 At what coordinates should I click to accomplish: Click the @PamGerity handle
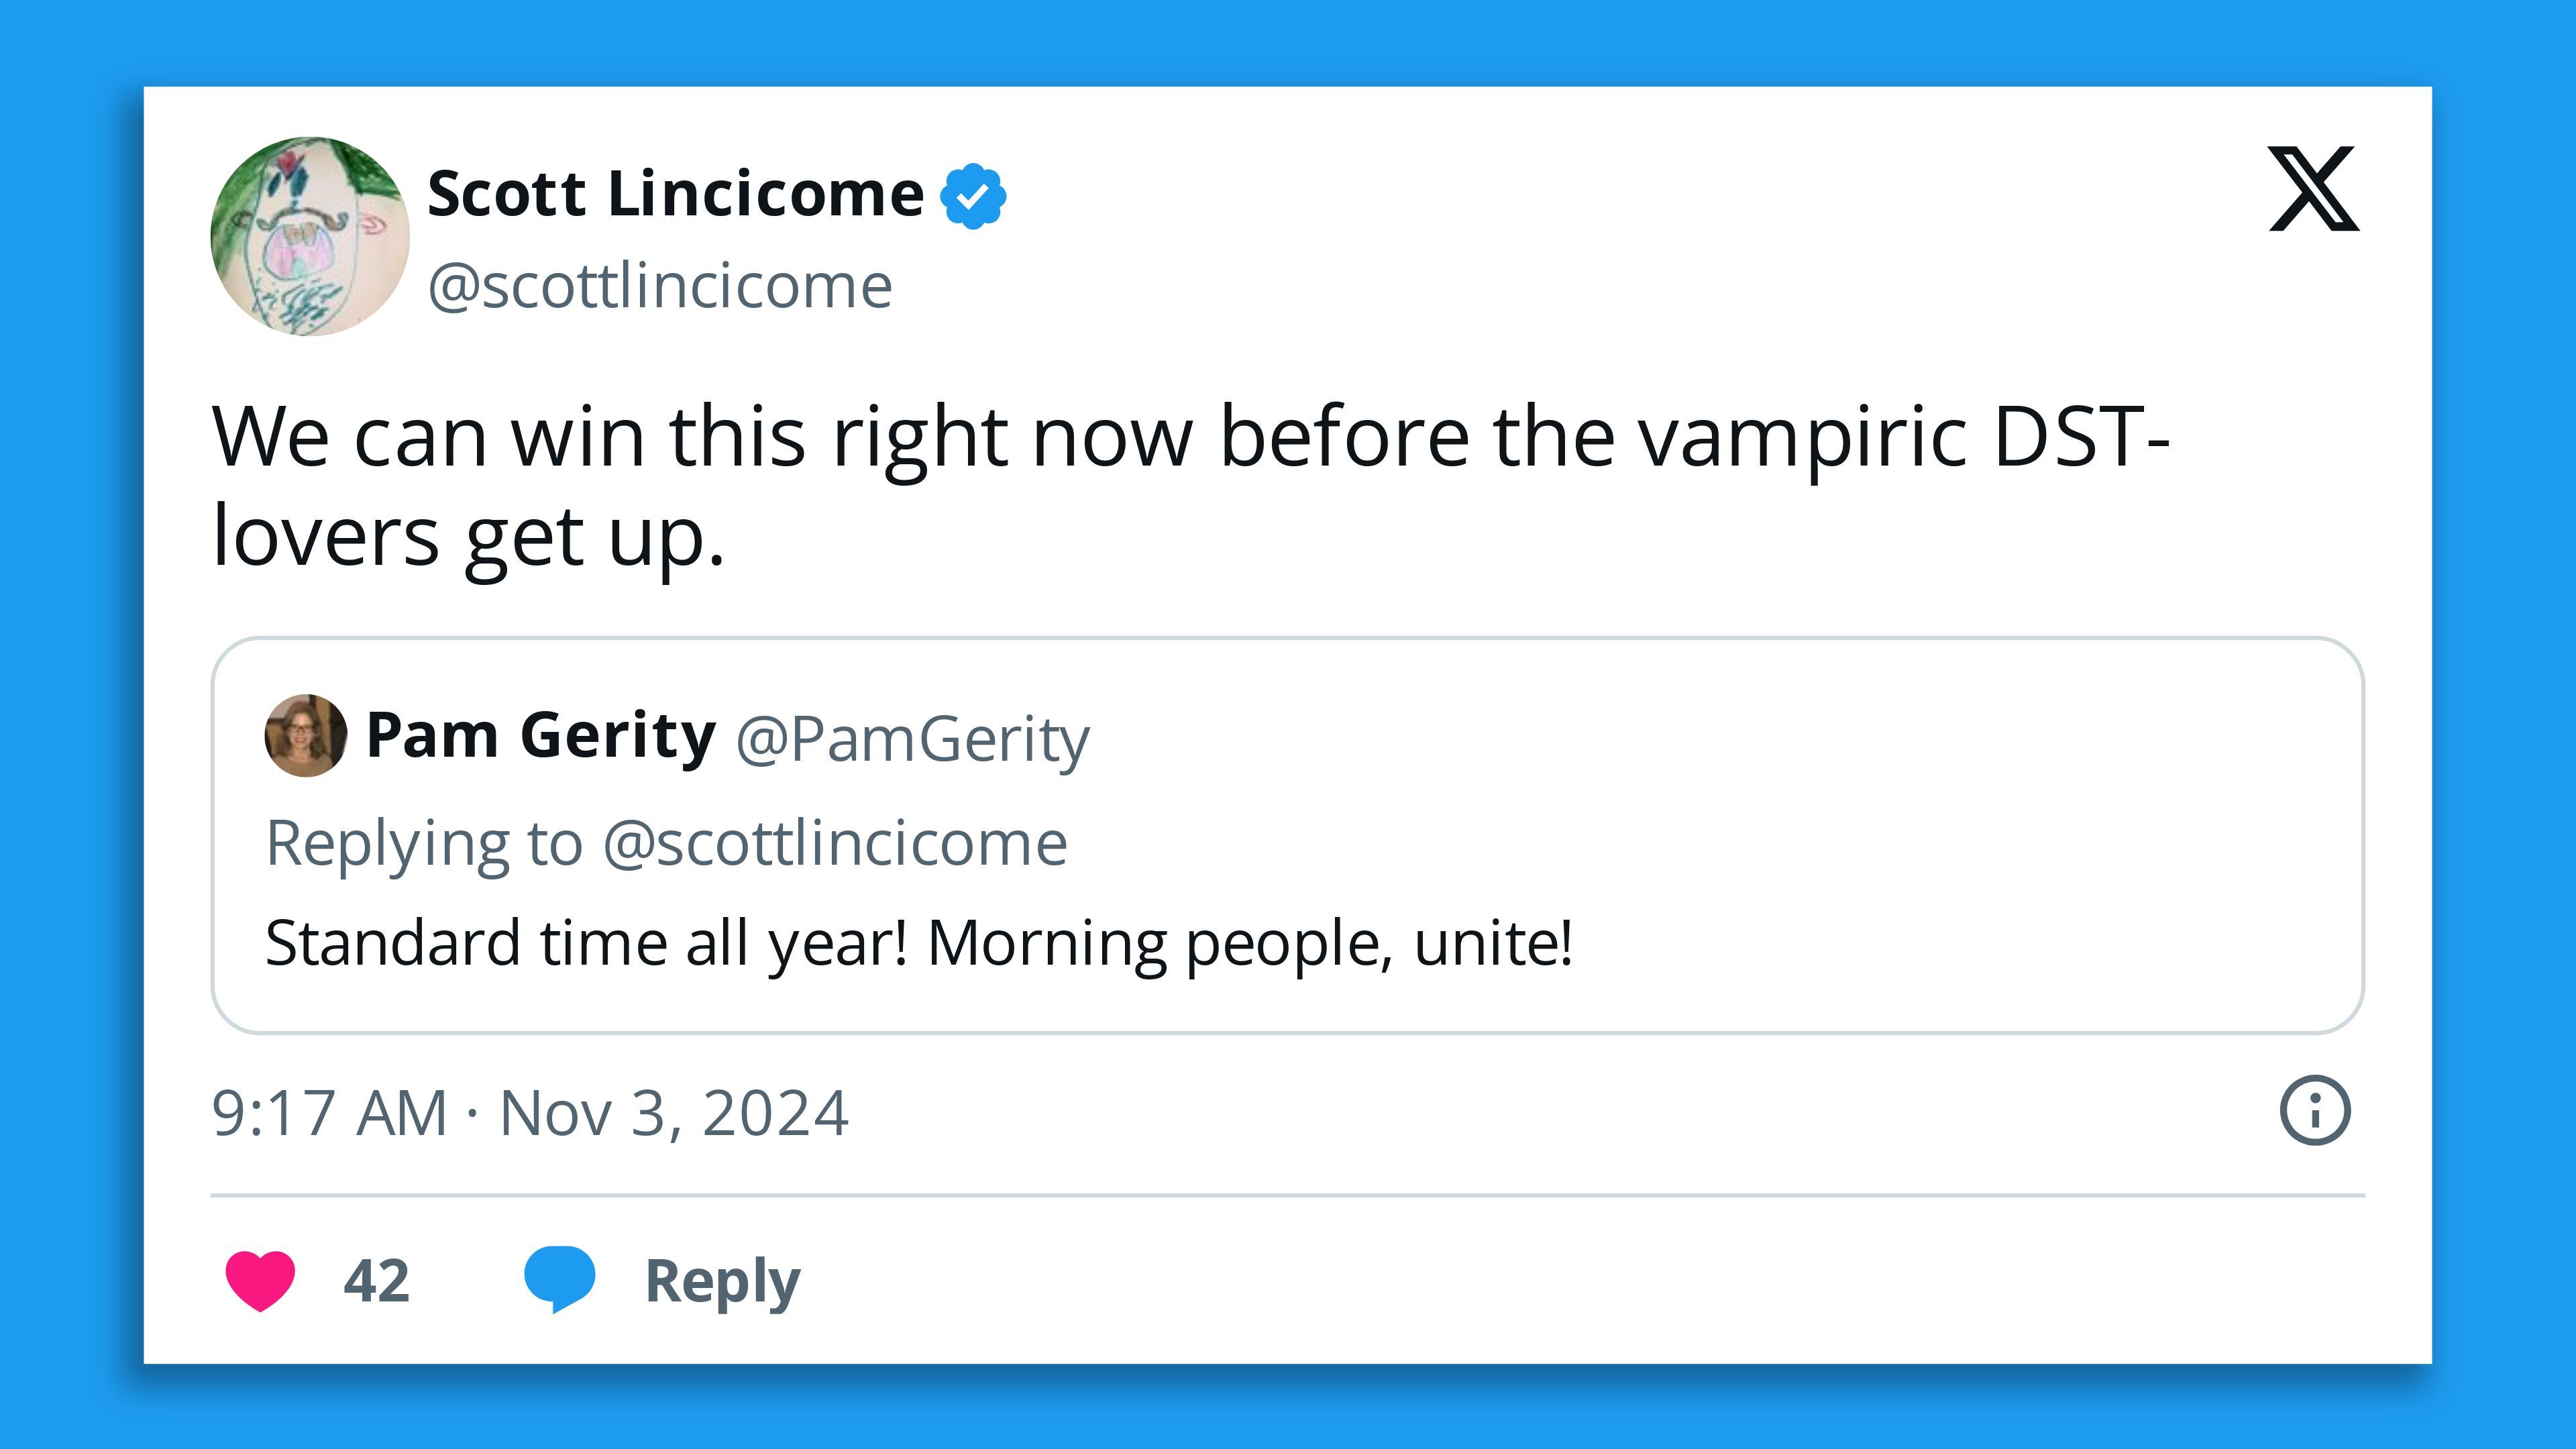pyautogui.click(x=913, y=740)
